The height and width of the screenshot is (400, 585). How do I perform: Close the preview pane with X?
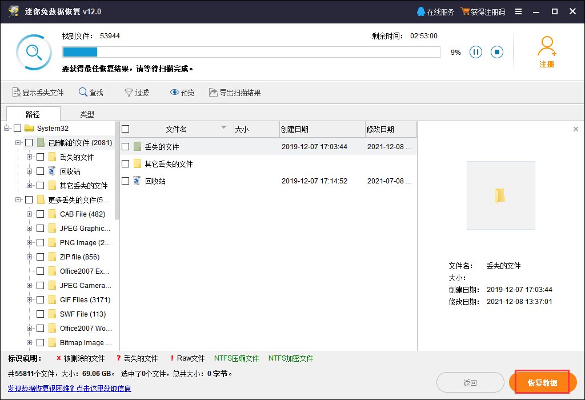[x=576, y=129]
